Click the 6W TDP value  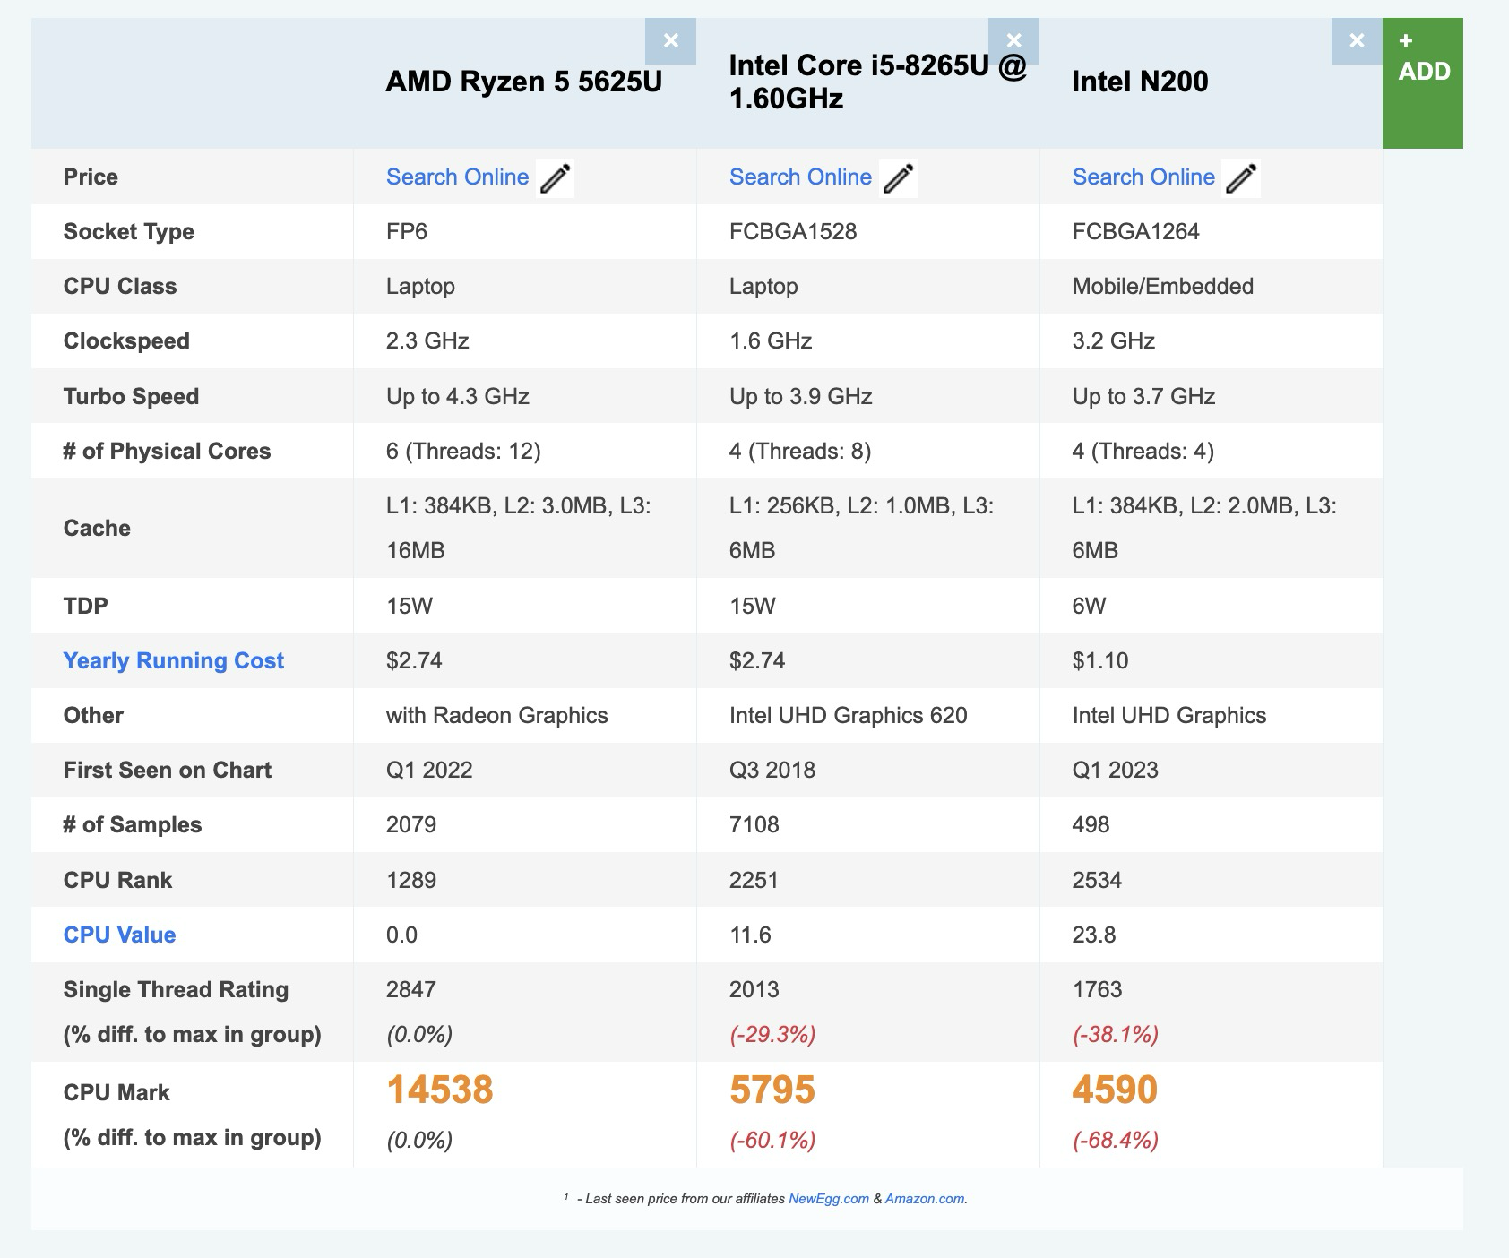(1089, 606)
